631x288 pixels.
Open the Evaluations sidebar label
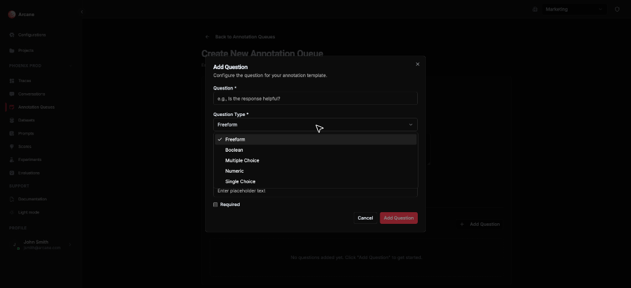pyautogui.click(x=29, y=173)
